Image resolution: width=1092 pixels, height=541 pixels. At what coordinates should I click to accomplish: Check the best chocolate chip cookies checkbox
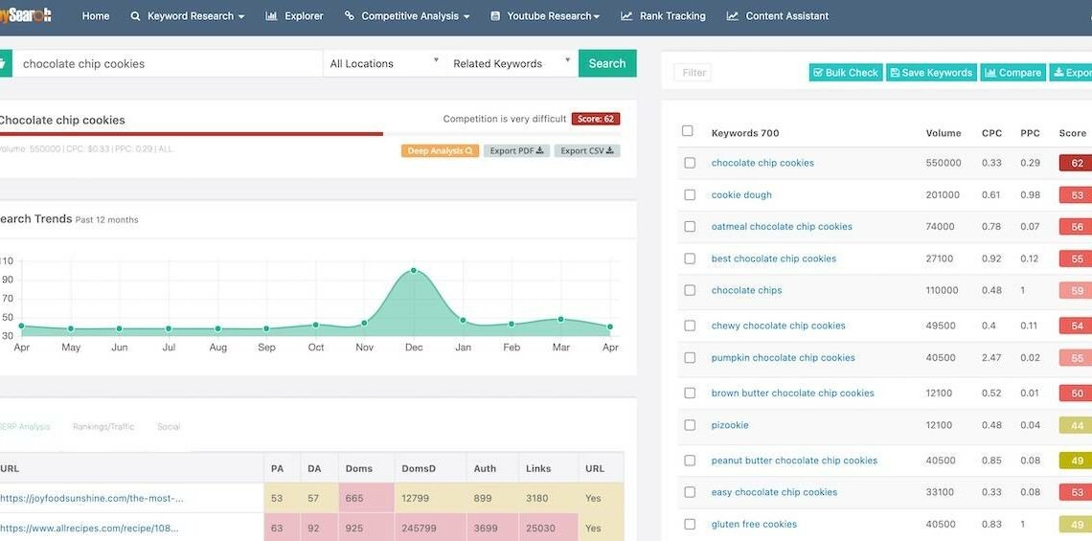click(690, 259)
